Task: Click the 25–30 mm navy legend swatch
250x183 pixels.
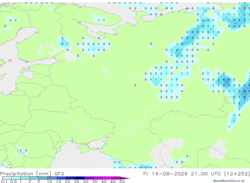Action: pos(79,178)
